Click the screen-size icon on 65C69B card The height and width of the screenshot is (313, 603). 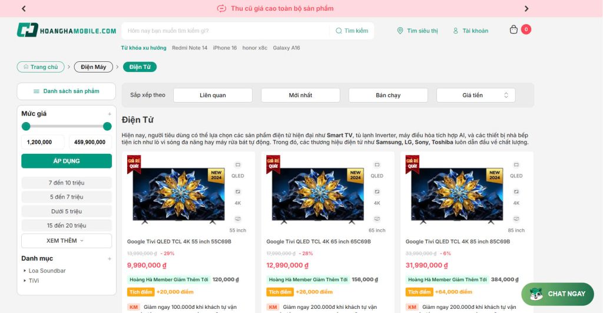click(x=377, y=219)
